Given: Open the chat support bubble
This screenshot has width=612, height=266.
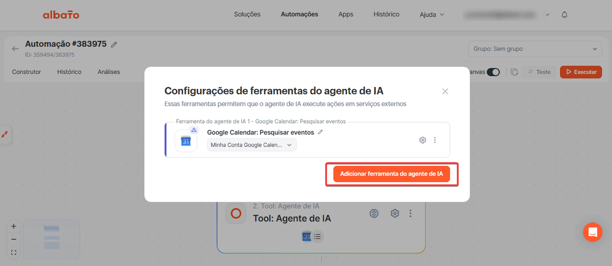Looking at the screenshot, I should [593, 232].
